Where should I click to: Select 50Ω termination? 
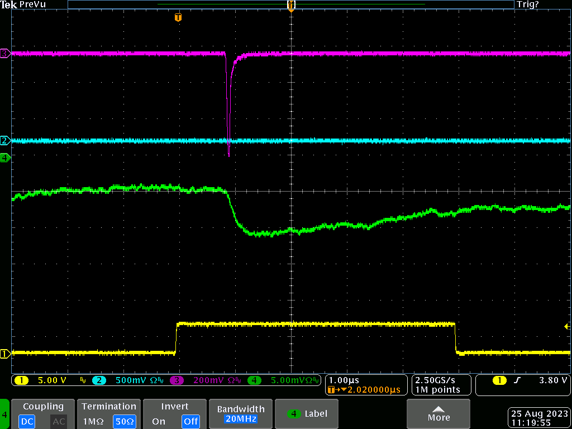coord(125,421)
